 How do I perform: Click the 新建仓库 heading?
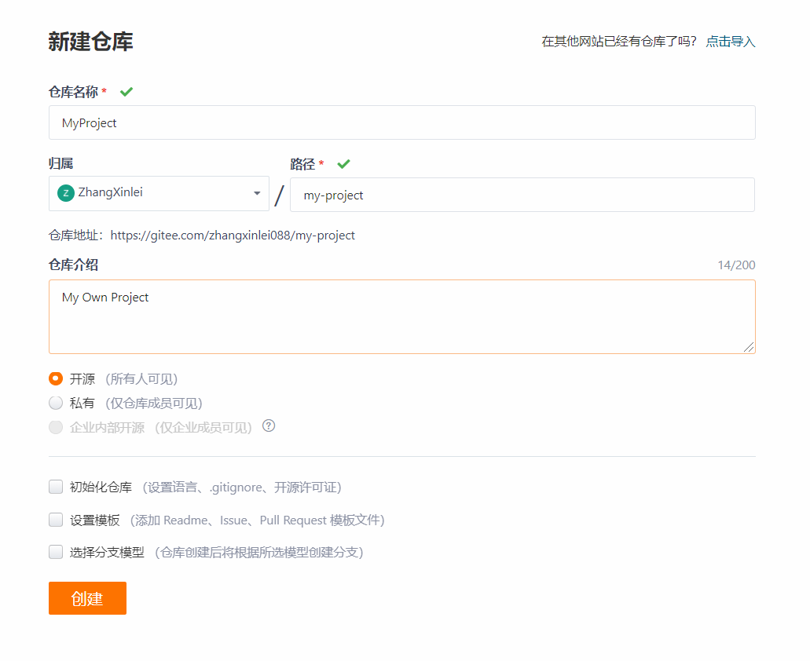(91, 42)
